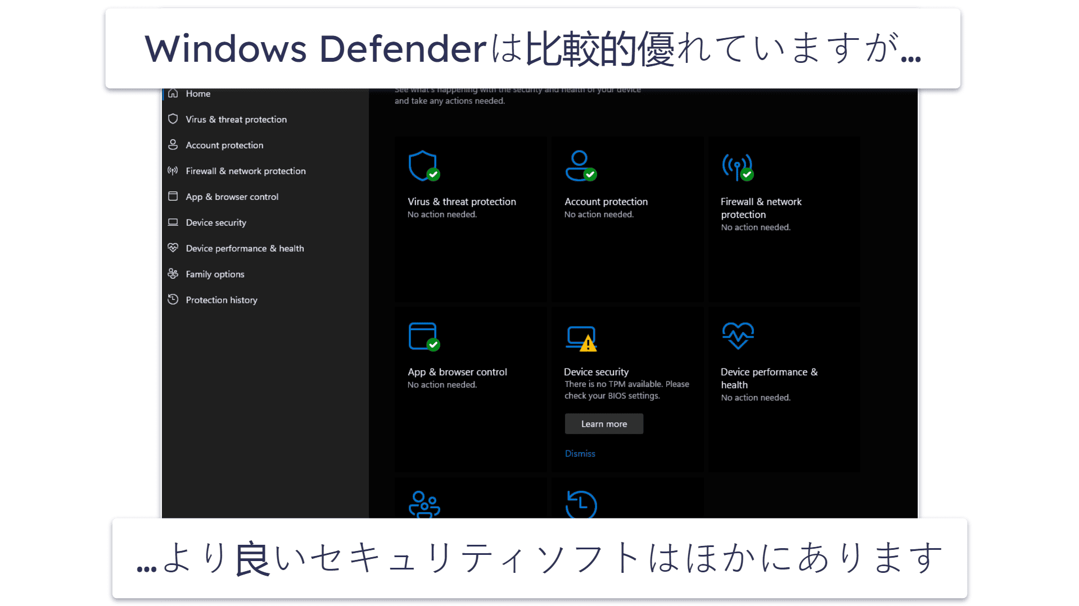Open the Virus & threat protection tile title
This screenshot has width=1079, height=606.
(462, 202)
